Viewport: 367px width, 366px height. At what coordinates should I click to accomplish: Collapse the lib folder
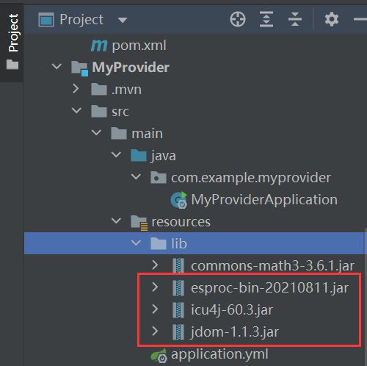point(136,243)
